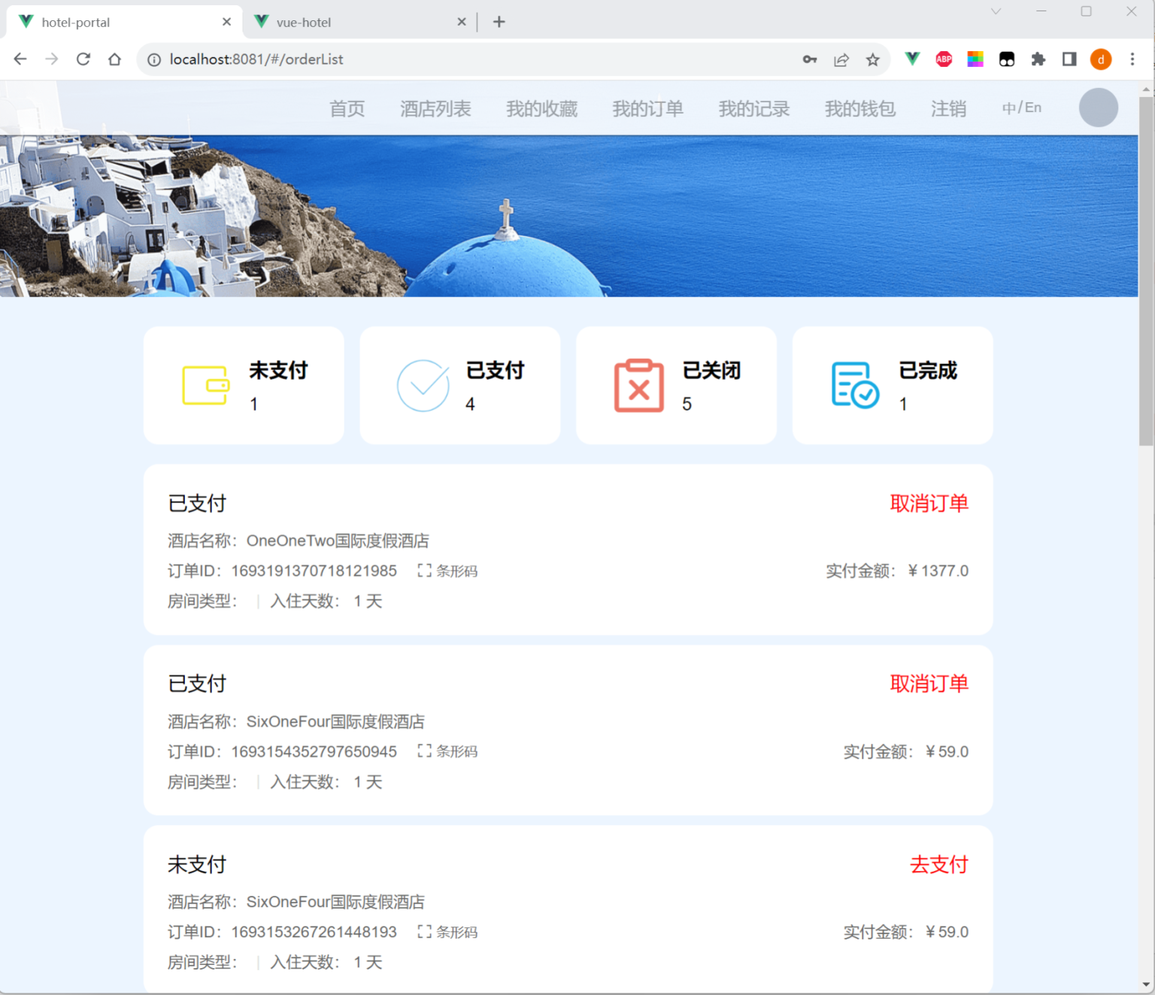Screen dimensions: 1155x995
Task: Open the Chrome three-dot menu
Action: coord(1132,59)
